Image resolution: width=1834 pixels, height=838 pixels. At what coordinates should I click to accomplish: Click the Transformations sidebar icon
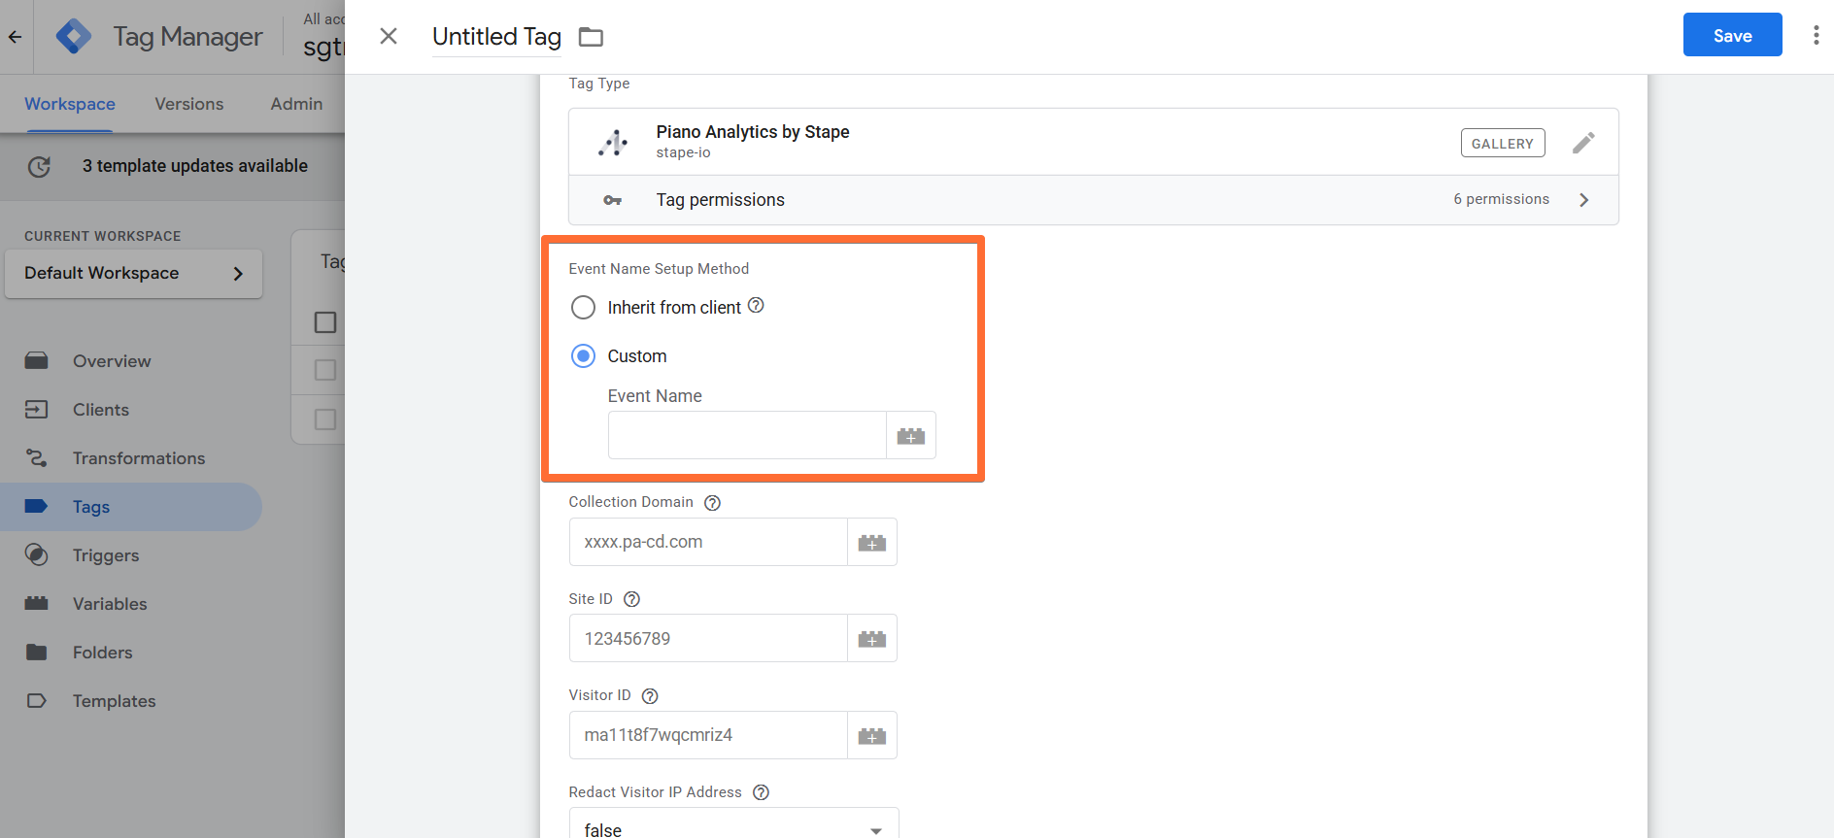click(36, 457)
